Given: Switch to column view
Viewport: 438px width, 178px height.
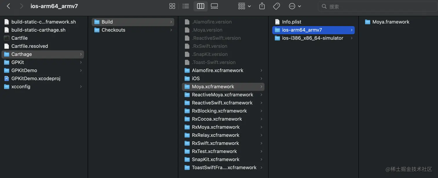Looking at the screenshot, I should click(200, 6).
